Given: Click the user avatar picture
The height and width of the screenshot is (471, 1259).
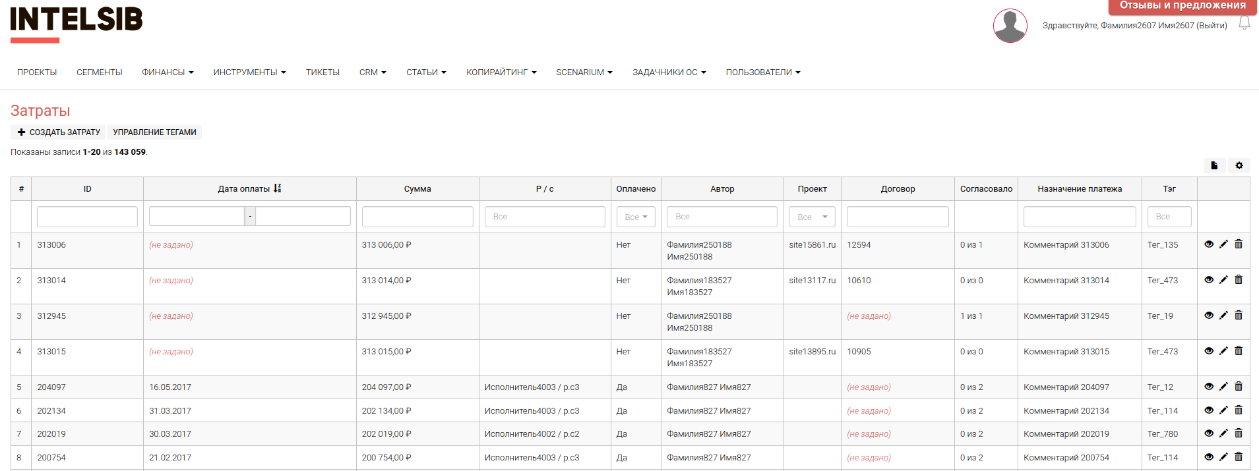Looking at the screenshot, I should (x=1010, y=26).
